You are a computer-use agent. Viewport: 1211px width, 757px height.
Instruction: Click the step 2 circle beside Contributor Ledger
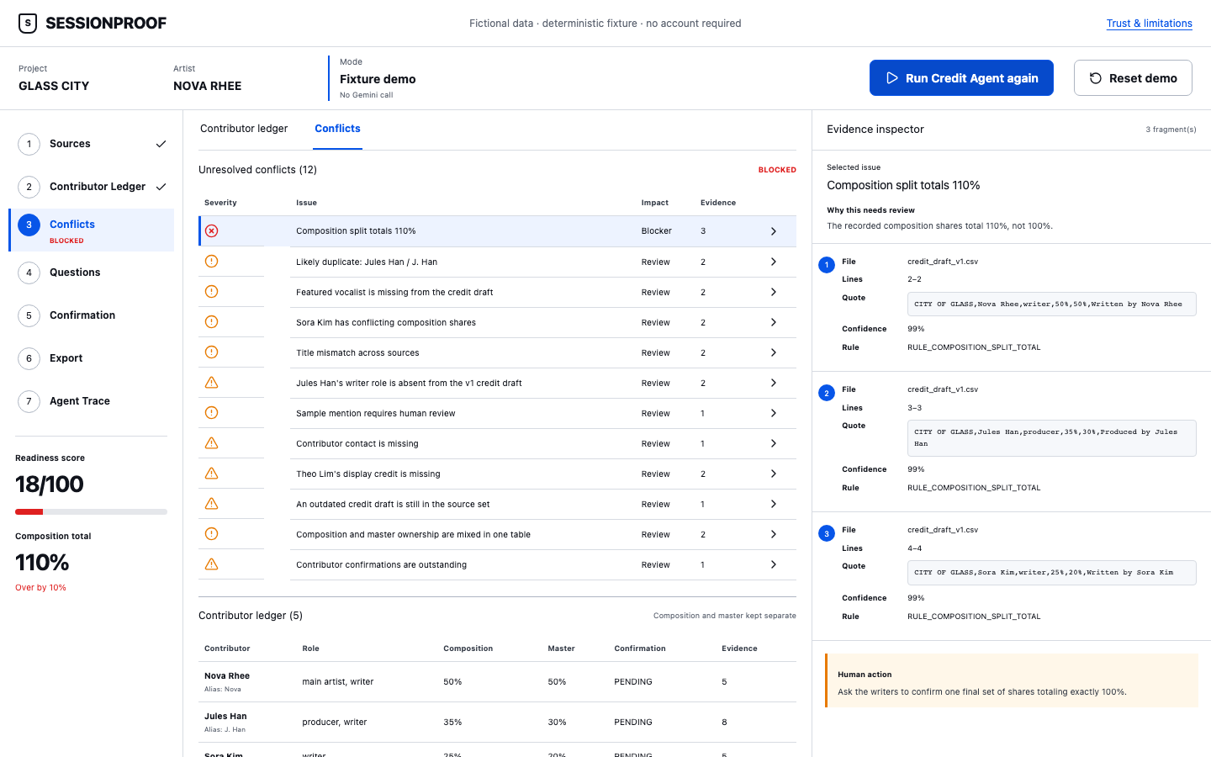(x=29, y=187)
